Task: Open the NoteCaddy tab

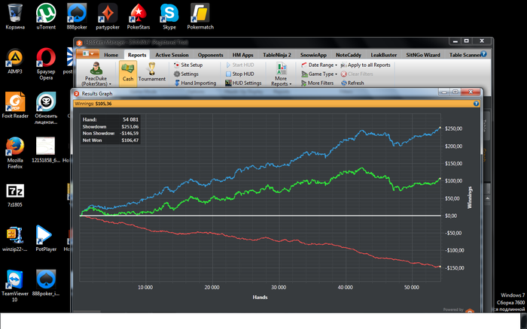Action: coord(348,55)
